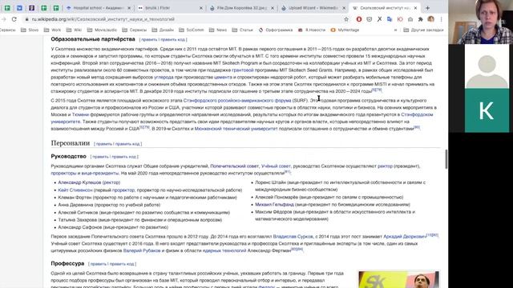The width and height of the screenshot is (513, 288).
Task: Switch to the Upload Wizard Wikimedia tab
Action: tap(313, 8)
